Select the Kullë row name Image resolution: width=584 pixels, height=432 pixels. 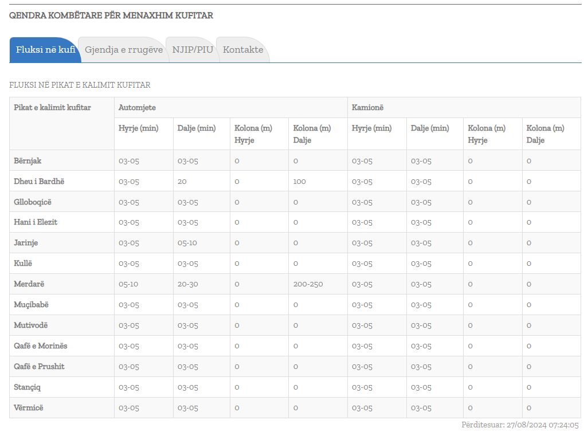23,264
